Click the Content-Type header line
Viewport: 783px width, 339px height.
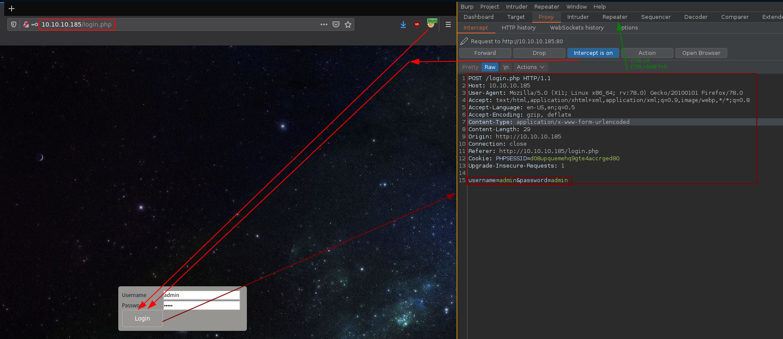click(x=549, y=122)
